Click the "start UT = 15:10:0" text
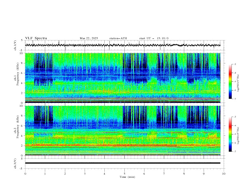 point(154,38)
